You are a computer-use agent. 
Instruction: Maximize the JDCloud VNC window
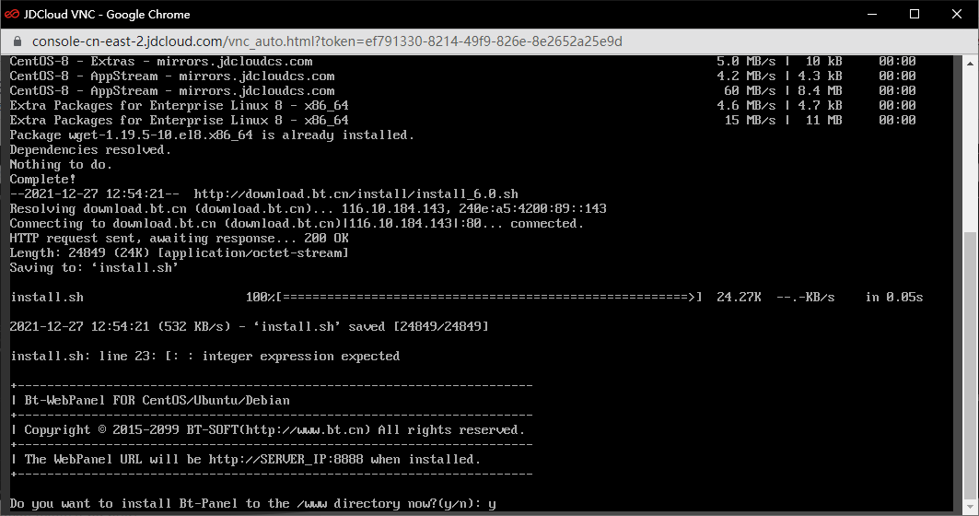(915, 14)
